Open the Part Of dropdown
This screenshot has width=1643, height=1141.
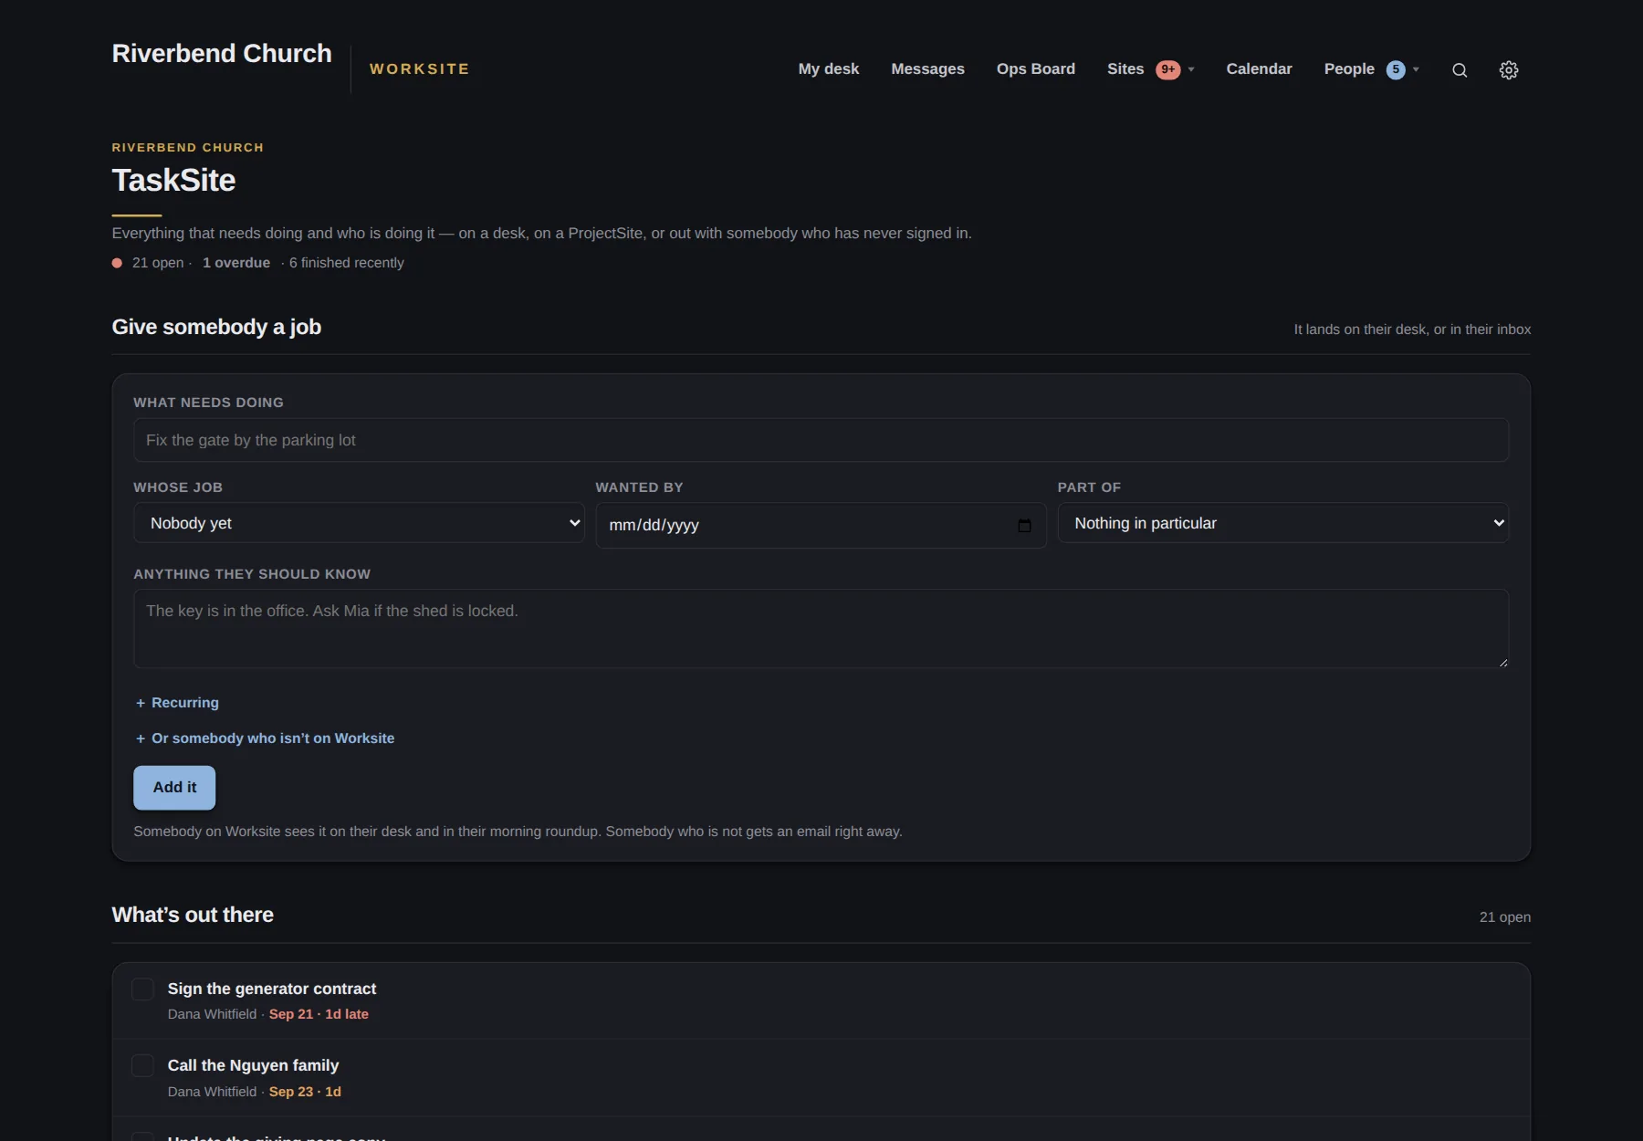pyautogui.click(x=1282, y=523)
